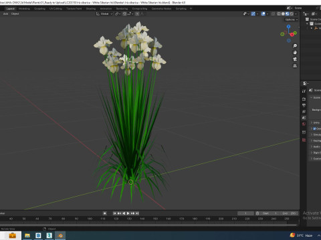The image size is (321, 240).
Task: Open the viewport Options dropdown
Action: tap(292, 19)
